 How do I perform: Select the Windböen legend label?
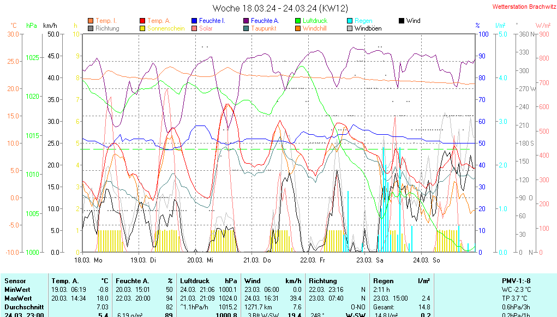pos(368,28)
